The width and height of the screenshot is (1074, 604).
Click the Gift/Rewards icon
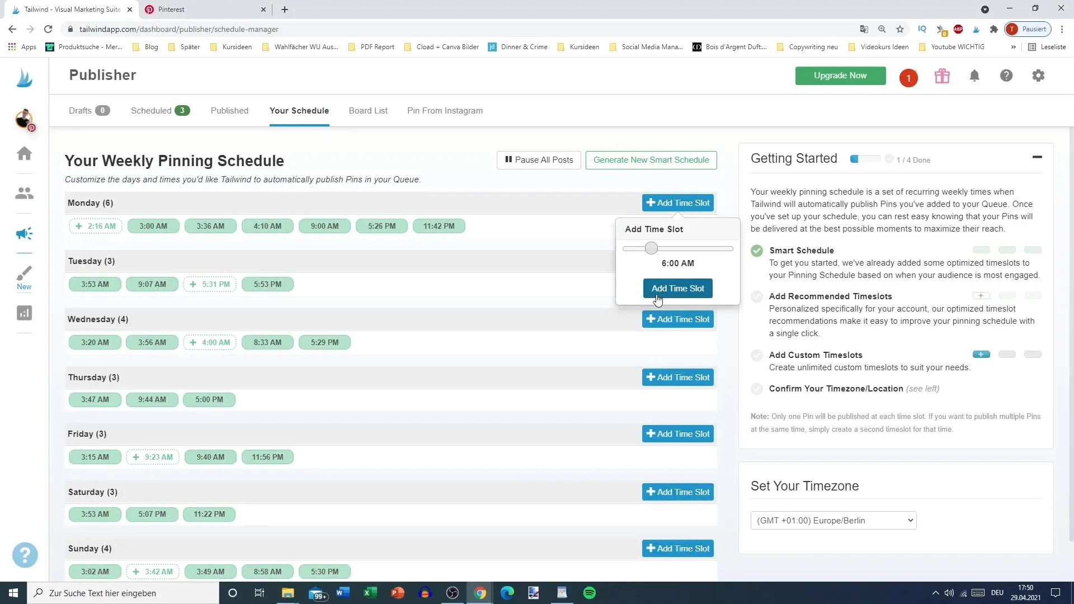[943, 76]
